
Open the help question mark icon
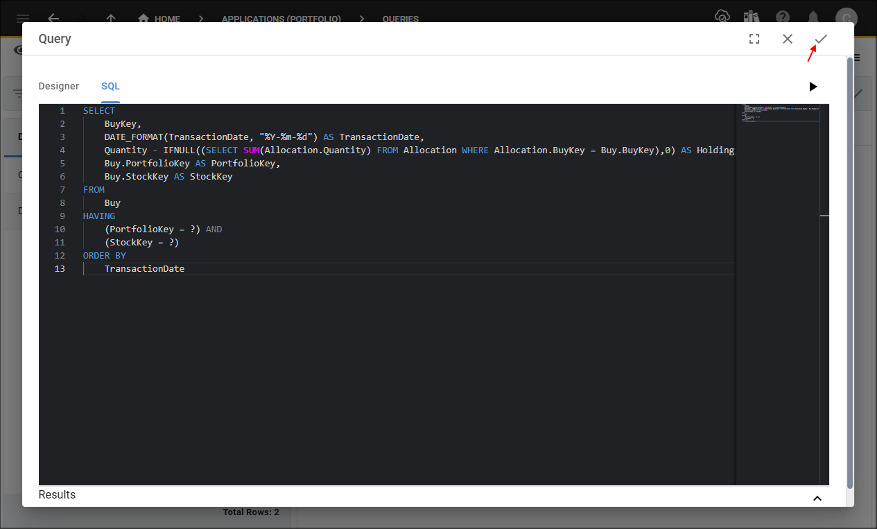783,17
